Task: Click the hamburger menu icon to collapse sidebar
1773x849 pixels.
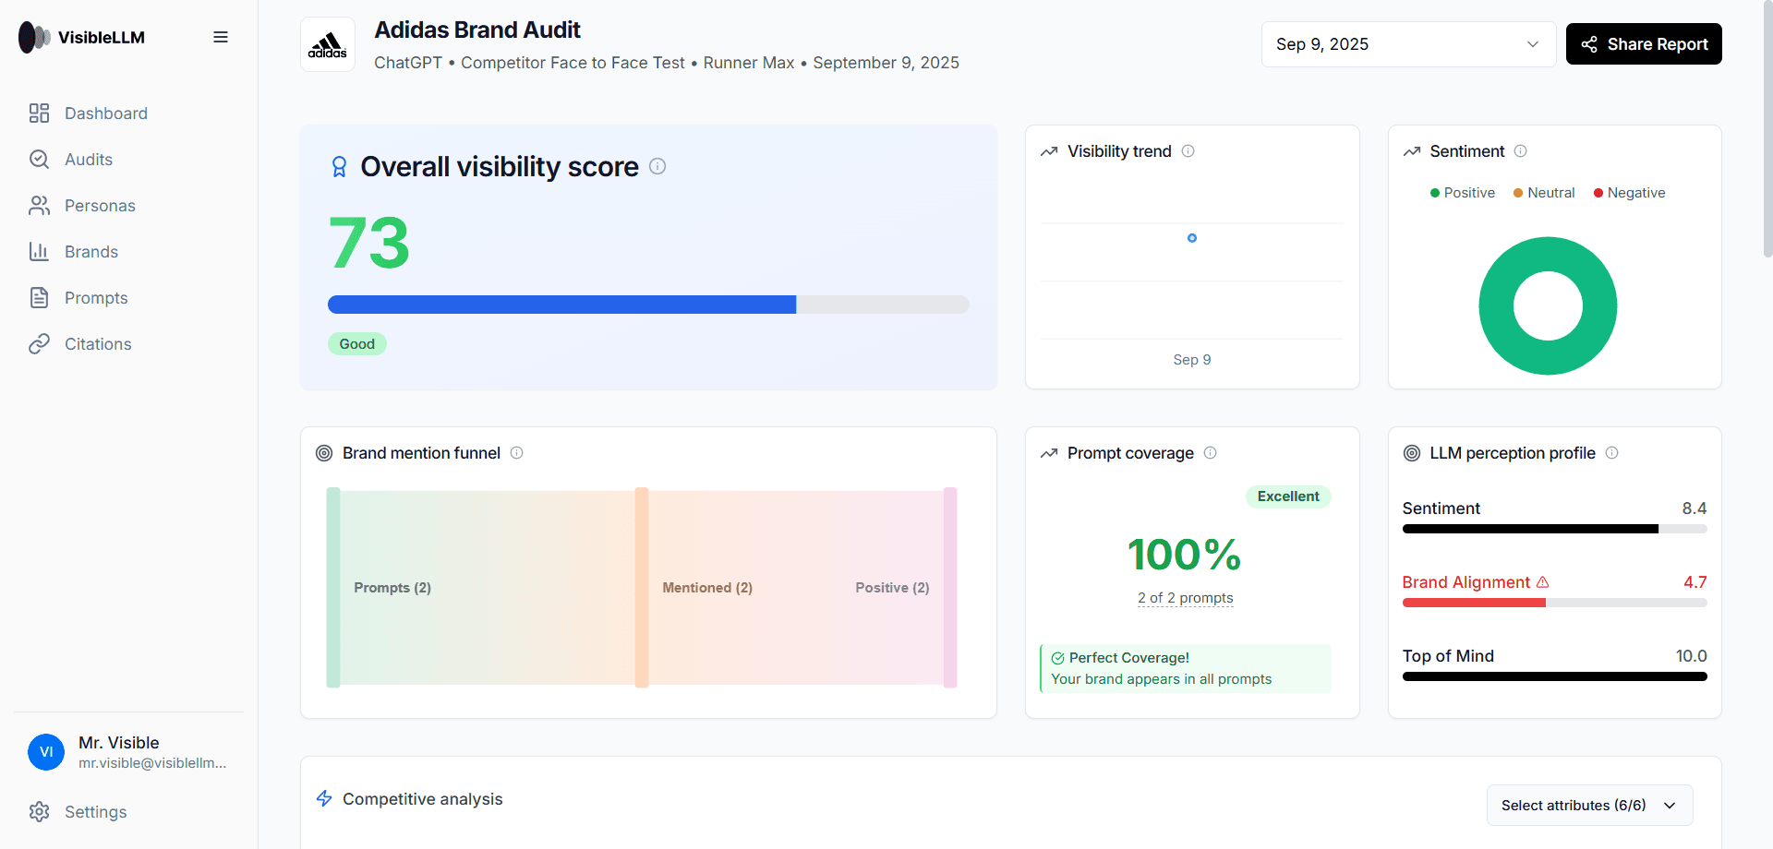Action: pyautogui.click(x=221, y=37)
